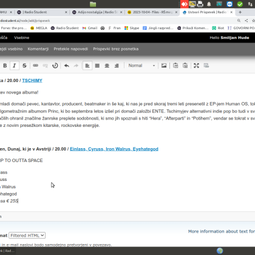Switch to Adijo nostalgija browser tab
Viewport: 255px width, 255px height.
(97, 12)
